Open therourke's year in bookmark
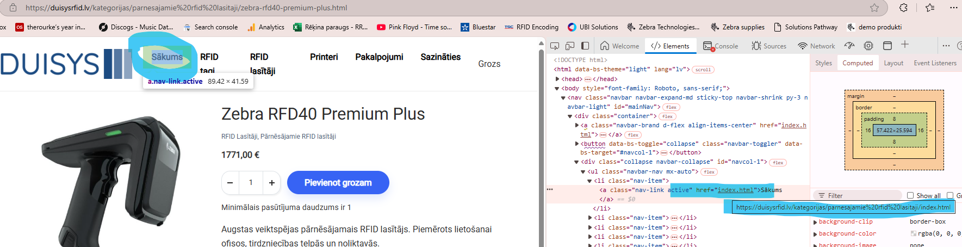The width and height of the screenshot is (962, 247). click(51, 27)
